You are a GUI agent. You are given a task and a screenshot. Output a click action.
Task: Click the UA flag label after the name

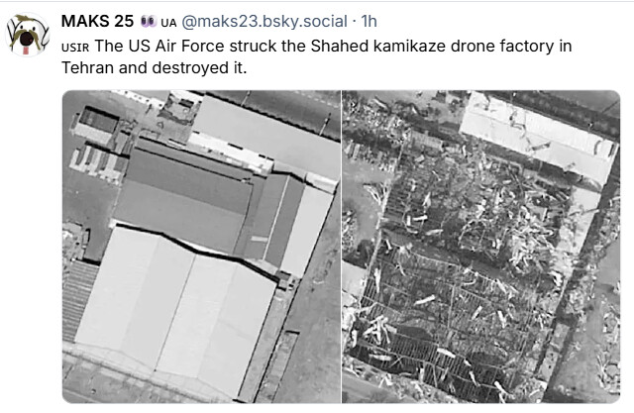168,23
